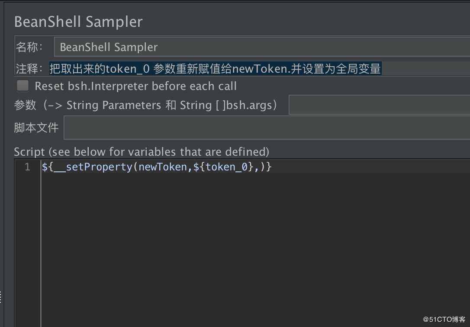Screen dimensions: 470x327
Task: Focus the 参数 parameters input field
Action: pyautogui.click(x=379, y=105)
